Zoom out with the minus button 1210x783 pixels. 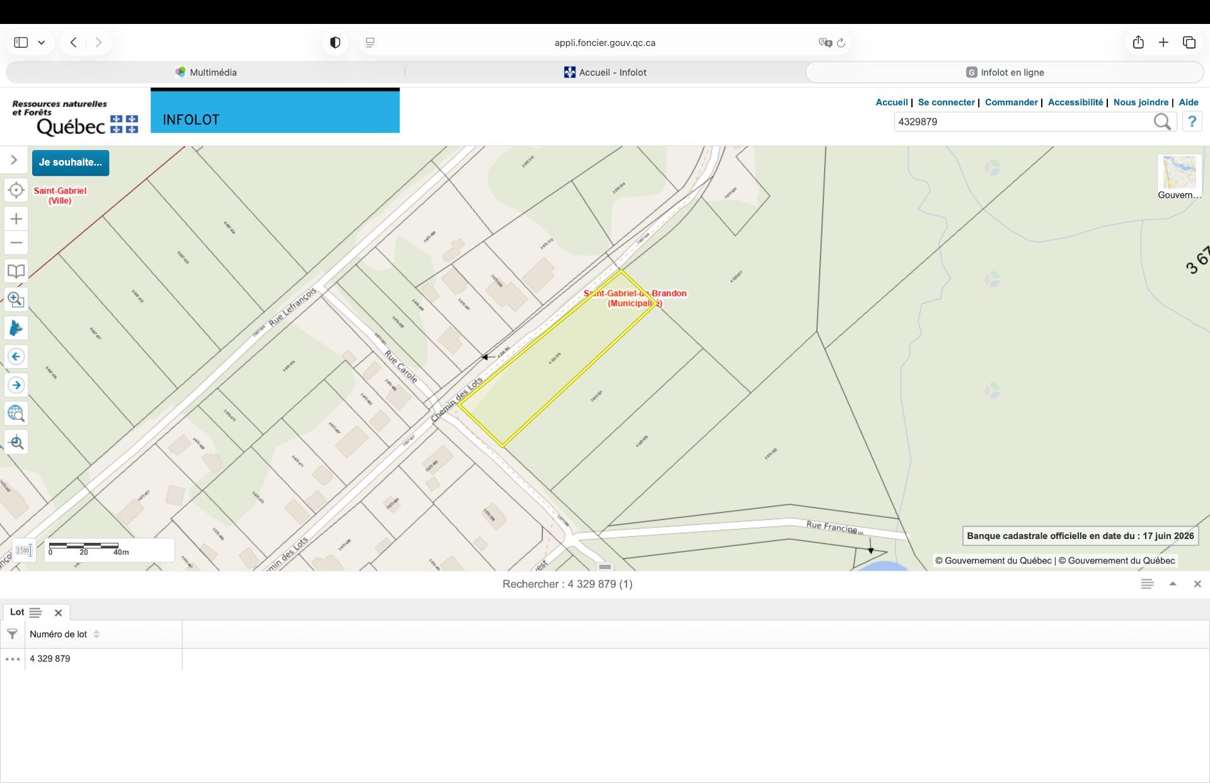[16, 243]
